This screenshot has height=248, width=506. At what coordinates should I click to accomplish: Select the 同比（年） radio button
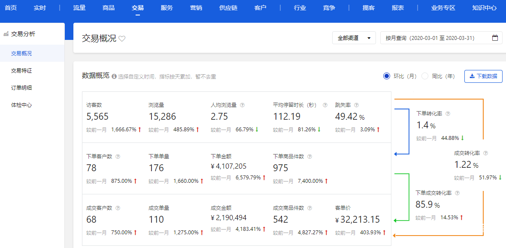[425, 76]
